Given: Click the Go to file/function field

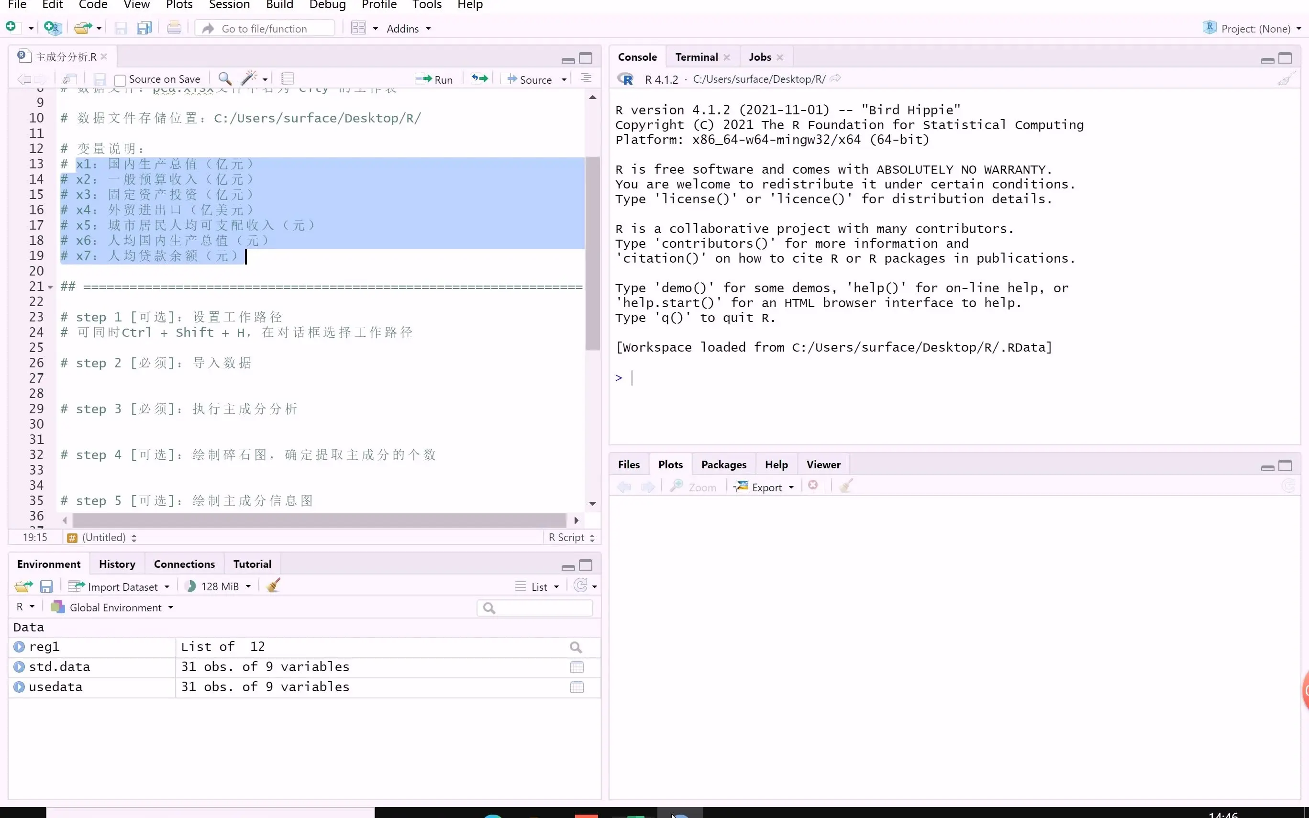Looking at the screenshot, I should coord(265,28).
